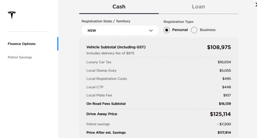The width and height of the screenshot is (257, 138).
Task: Expand NSW dropdown chevron
Action: (x=151, y=30)
